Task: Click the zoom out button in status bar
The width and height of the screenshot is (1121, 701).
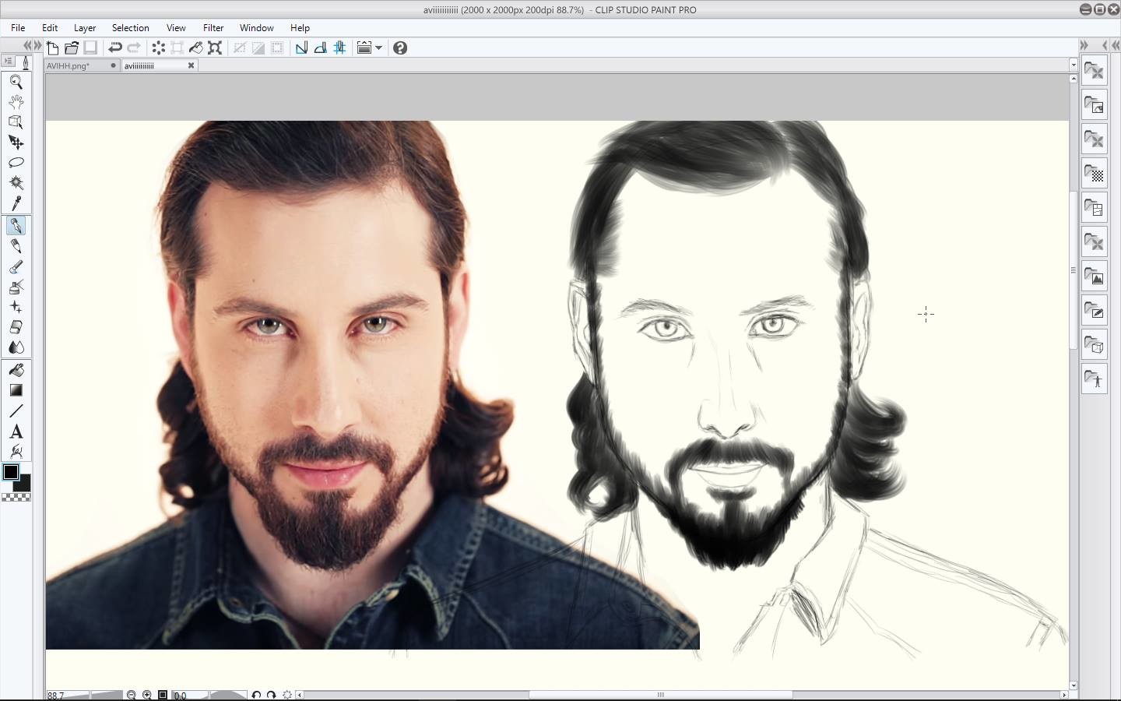Action: click(132, 695)
